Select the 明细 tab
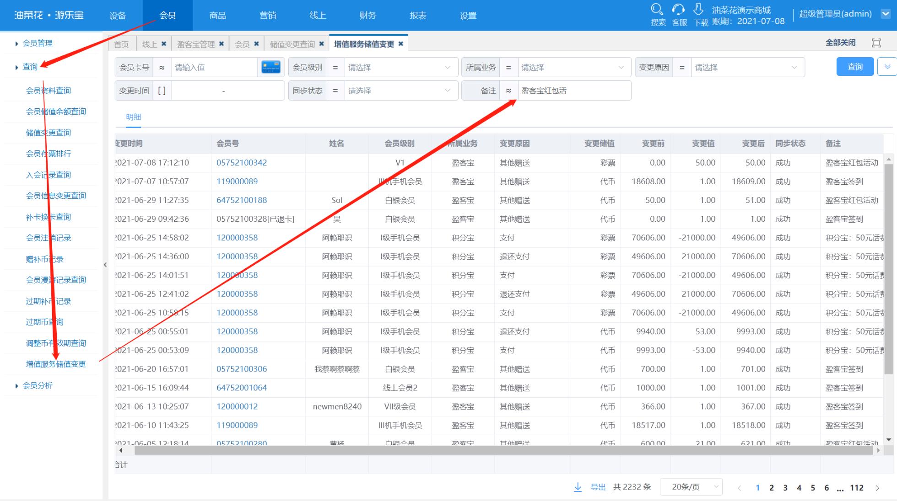897x501 pixels. pyautogui.click(x=133, y=117)
